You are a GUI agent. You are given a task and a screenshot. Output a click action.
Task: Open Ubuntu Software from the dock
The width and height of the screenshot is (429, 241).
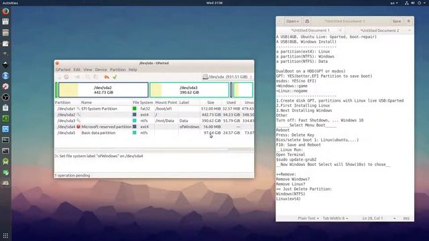pos(5,108)
